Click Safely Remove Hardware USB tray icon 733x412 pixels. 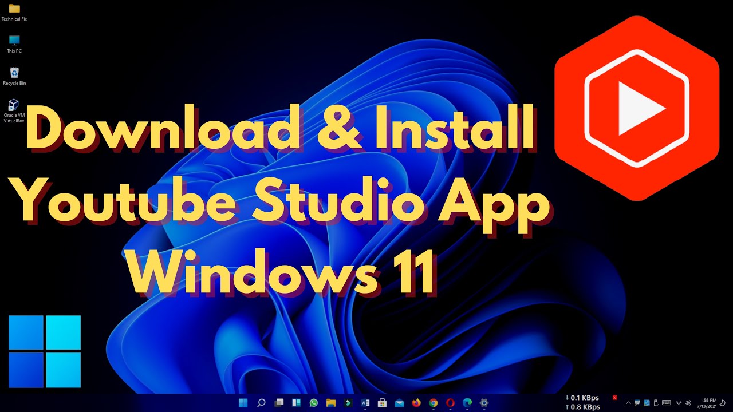click(x=656, y=403)
